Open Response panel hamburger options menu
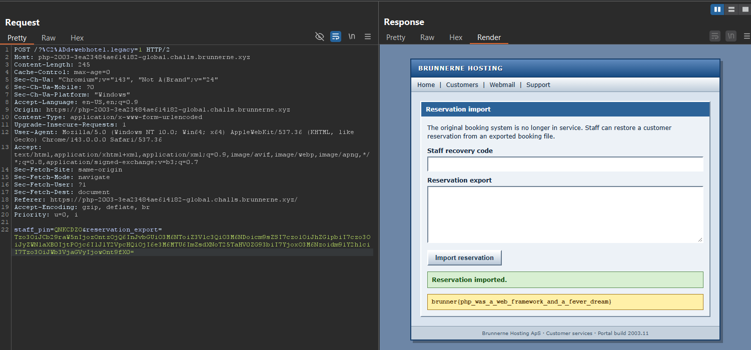 click(x=747, y=36)
